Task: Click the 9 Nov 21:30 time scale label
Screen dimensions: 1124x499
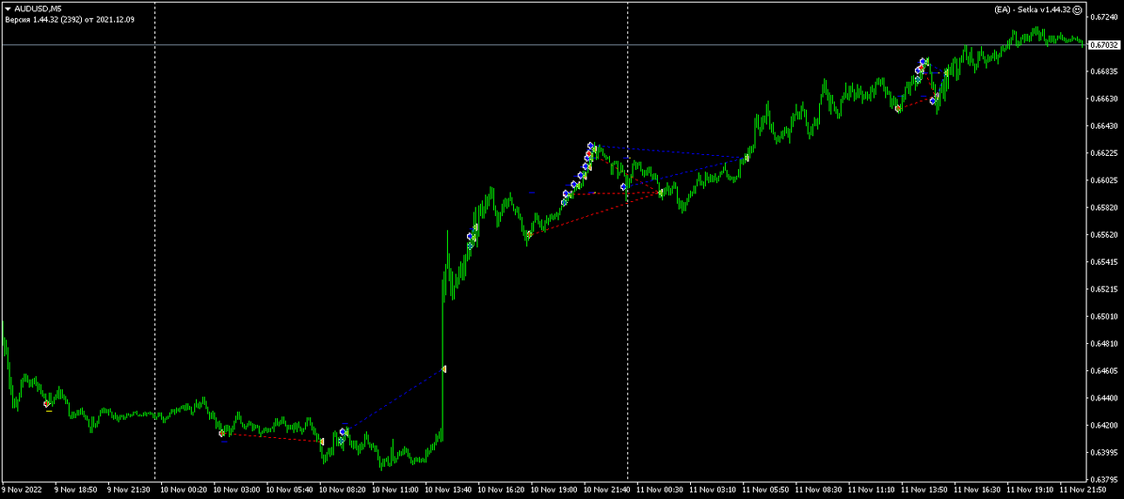Action: point(128,489)
